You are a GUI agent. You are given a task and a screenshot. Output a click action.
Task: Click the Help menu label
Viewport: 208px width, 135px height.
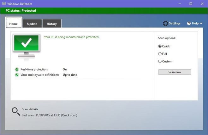[x=195, y=23]
